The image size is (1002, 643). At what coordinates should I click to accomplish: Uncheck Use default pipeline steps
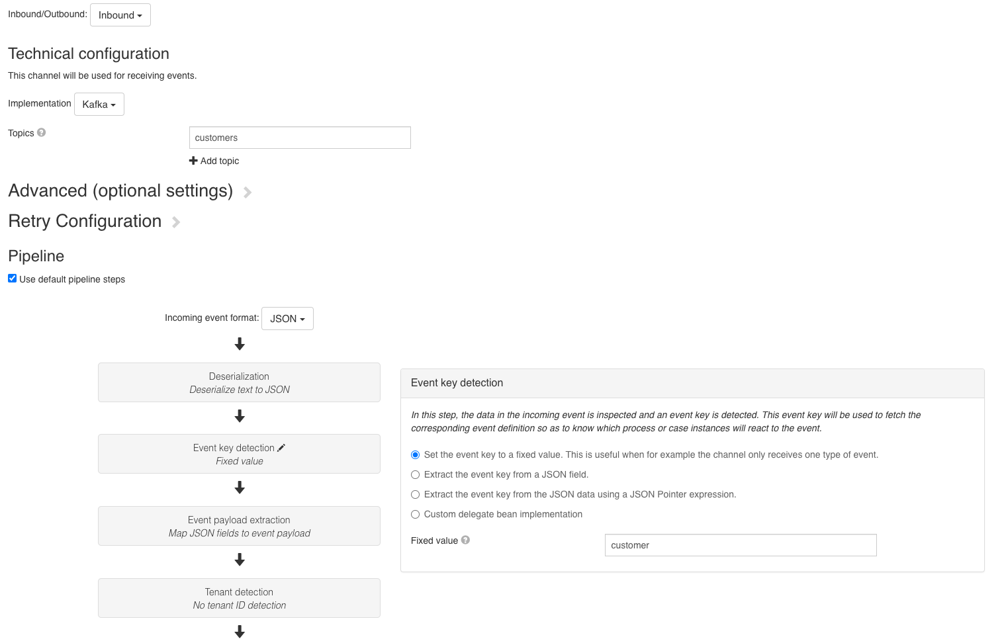(x=12, y=278)
